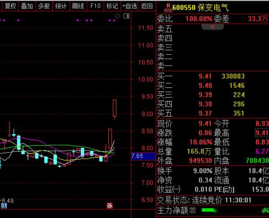This screenshot has height=218, width=269.
Task: Click the 现价 9.41 value
Action: (x=205, y=124)
